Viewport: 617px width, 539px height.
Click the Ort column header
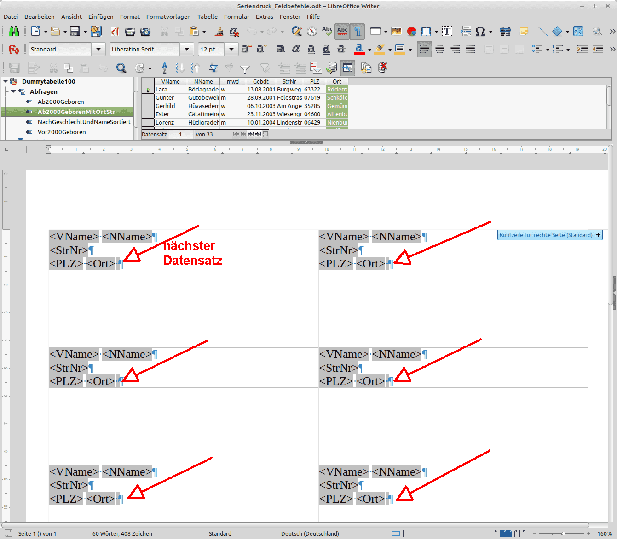click(337, 81)
